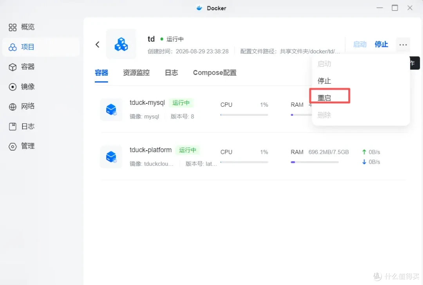Viewport: 423px width, 285px height.
Task: Open the three-dots more actions menu
Action: [x=403, y=45]
